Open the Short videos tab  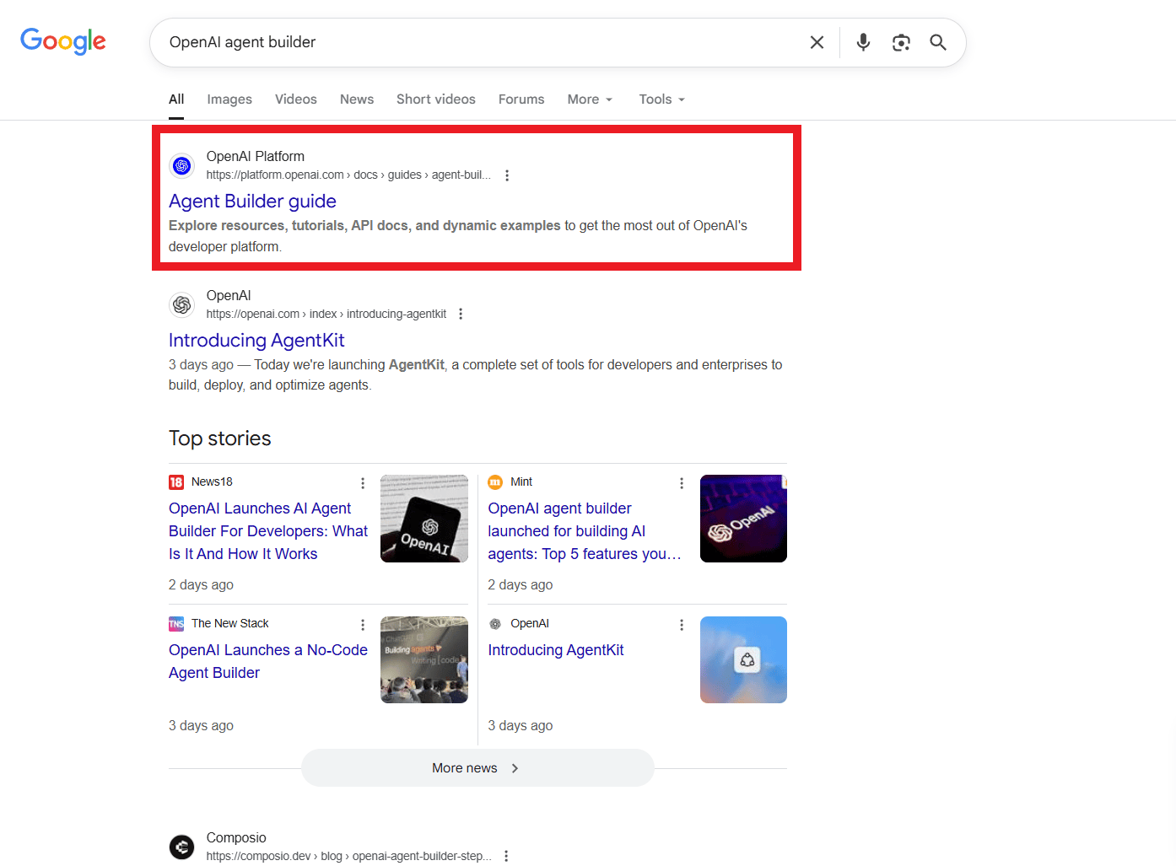436,100
